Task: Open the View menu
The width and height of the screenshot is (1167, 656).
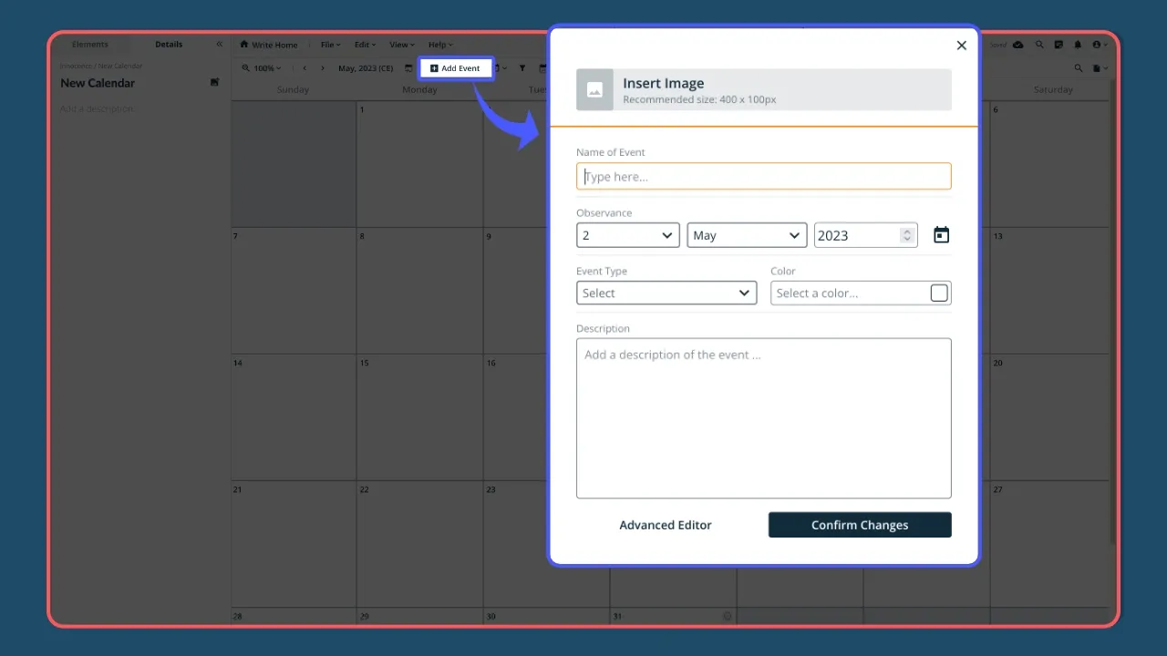Action: 400,45
